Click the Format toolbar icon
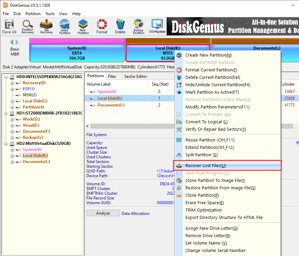The height and width of the screenshot is (256, 299). click(x=102, y=26)
